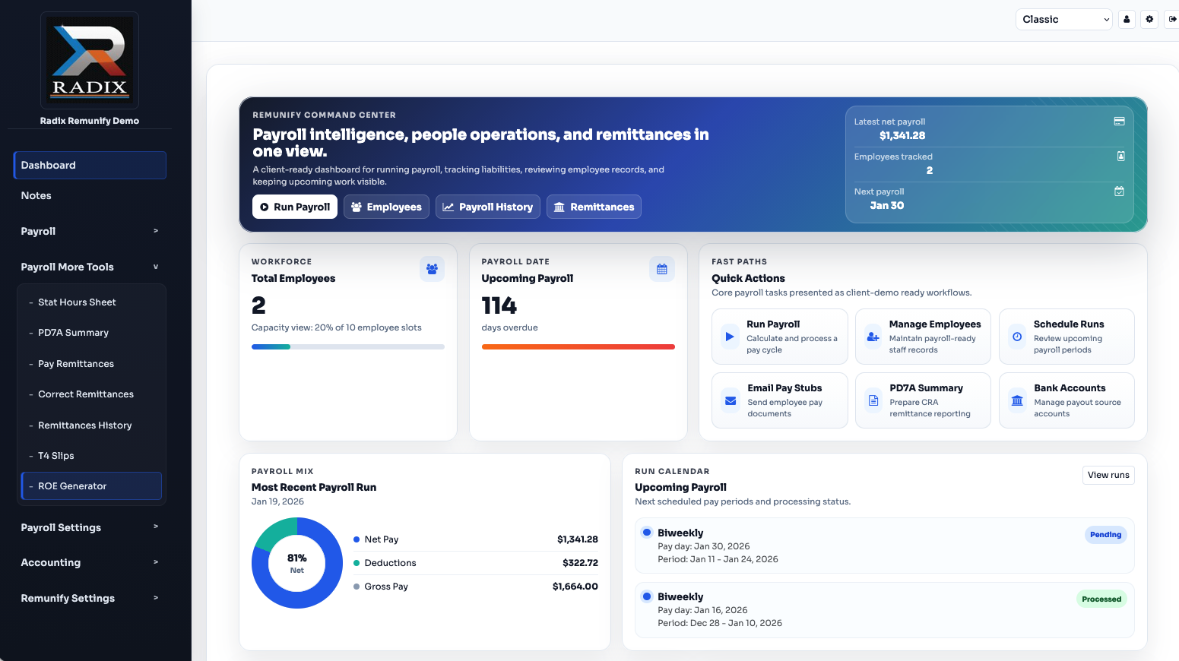The width and height of the screenshot is (1179, 661).
Task: Click the "Period: Dec 28 - Jan 10, 2026" text
Action: (720, 623)
